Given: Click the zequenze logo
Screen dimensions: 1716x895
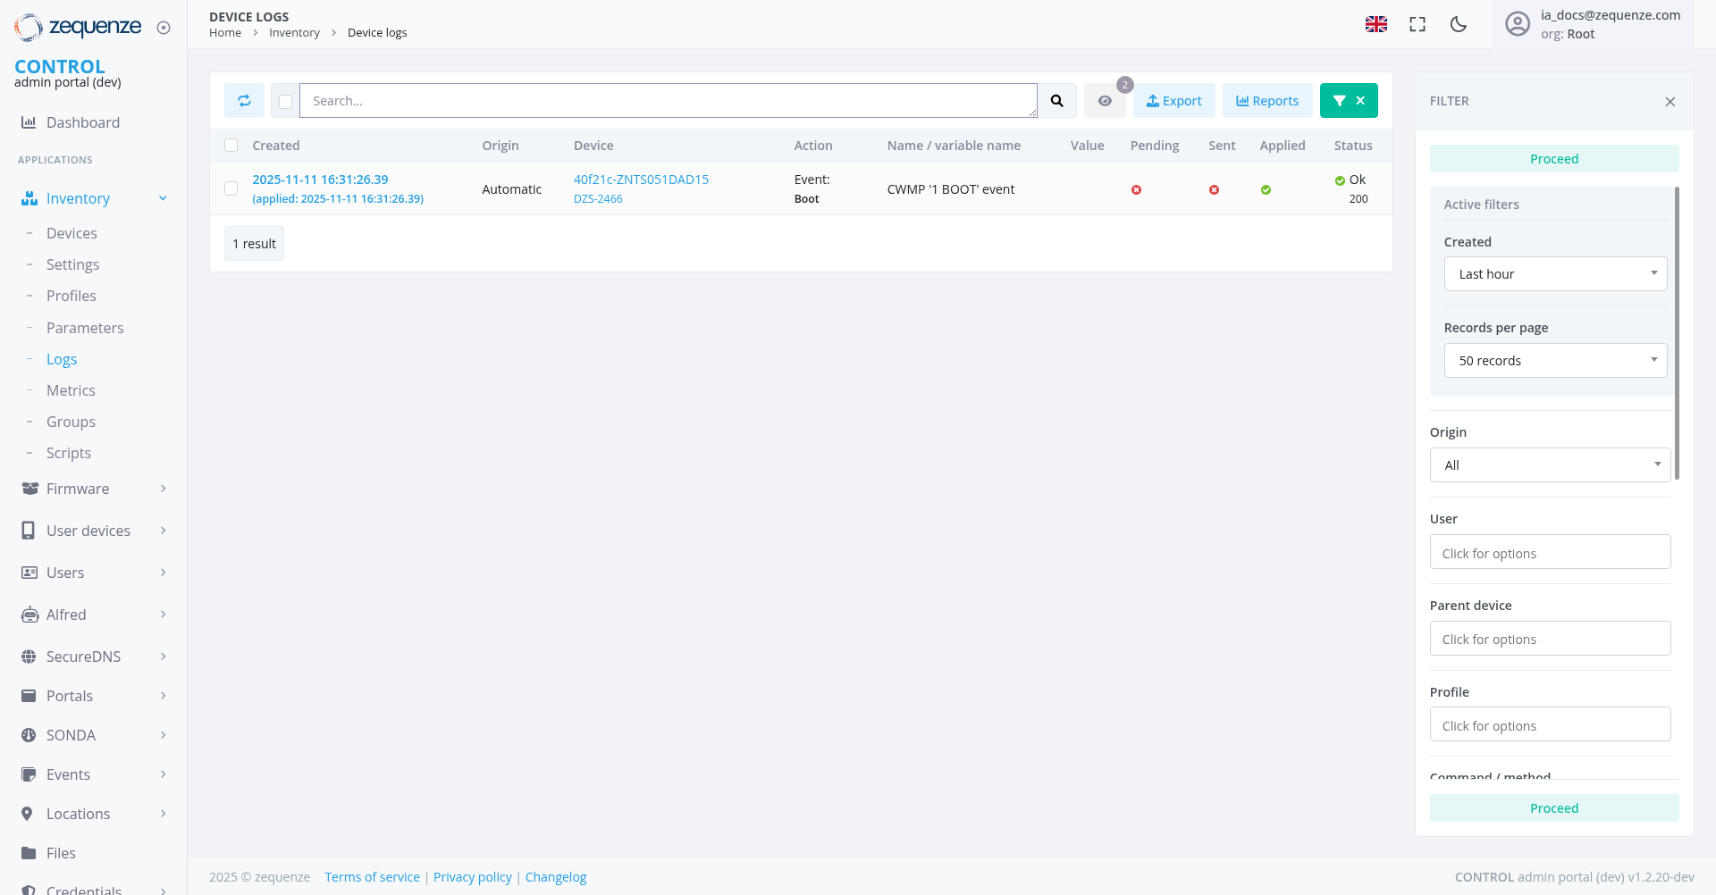Looking at the screenshot, I should click(78, 27).
